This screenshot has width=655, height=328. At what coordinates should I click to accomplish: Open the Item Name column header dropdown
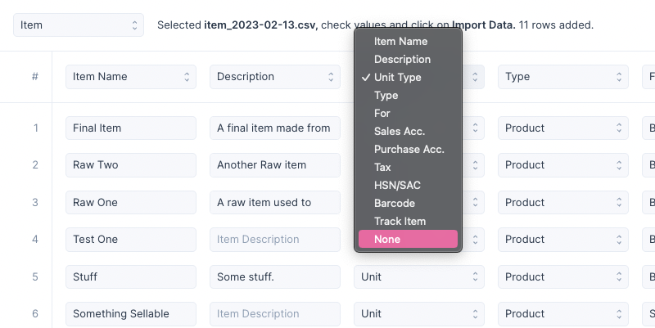coord(131,77)
